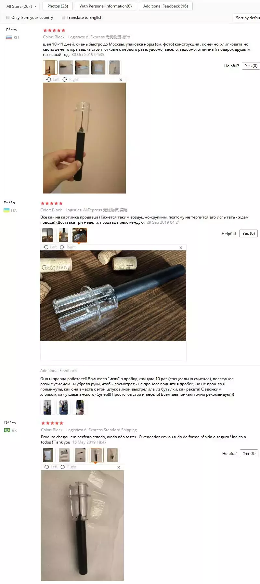Enable Only from your country filter
The width and height of the screenshot is (260, 584).
click(8, 18)
